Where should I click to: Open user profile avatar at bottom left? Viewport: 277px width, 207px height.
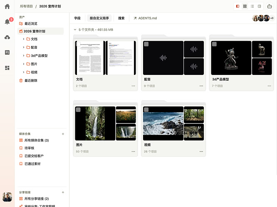tap(7, 197)
